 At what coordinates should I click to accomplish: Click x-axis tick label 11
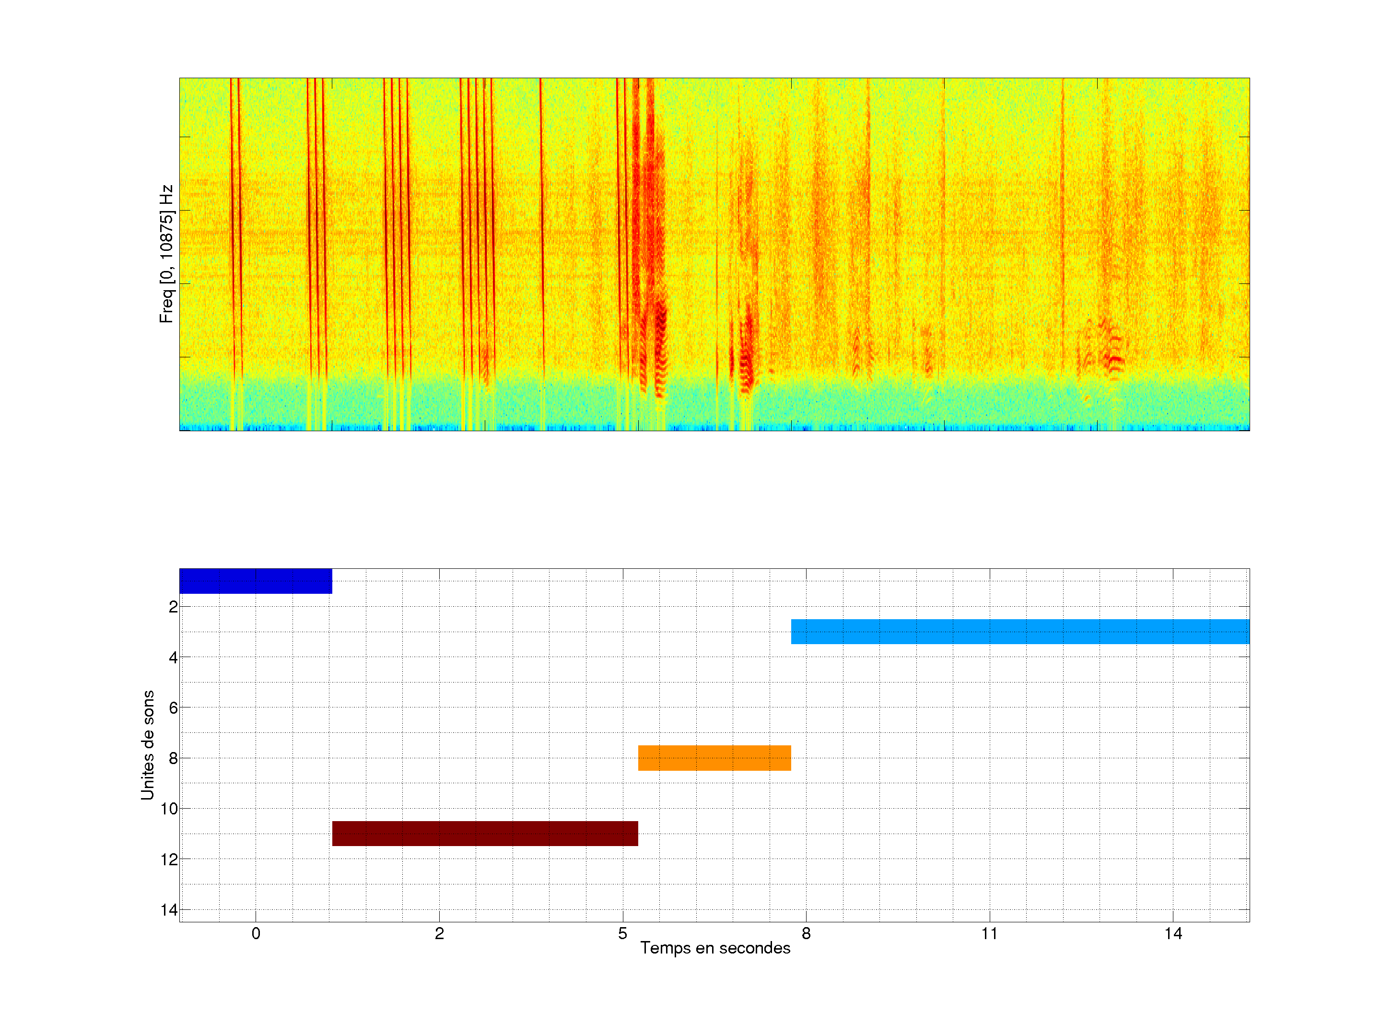click(x=989, y=933)
